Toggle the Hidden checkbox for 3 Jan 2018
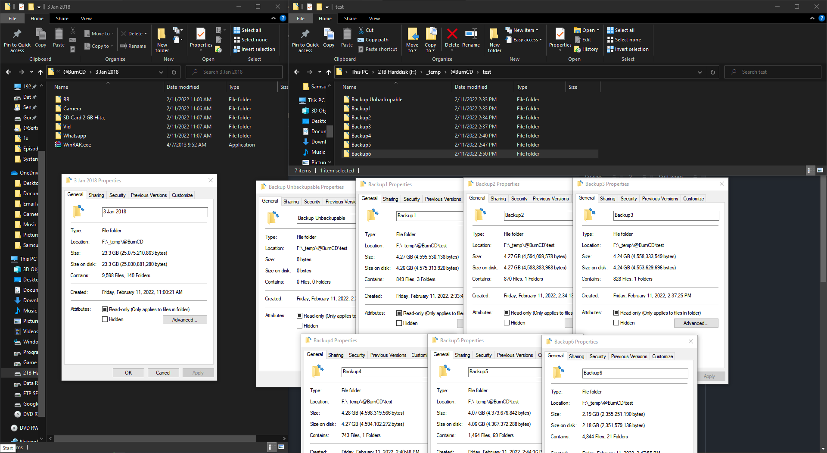This screenshot has height=453, width=827. point(105,319)
